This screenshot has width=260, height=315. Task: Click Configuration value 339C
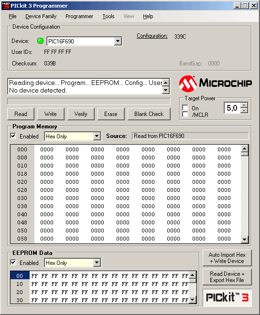coord(180,37)
